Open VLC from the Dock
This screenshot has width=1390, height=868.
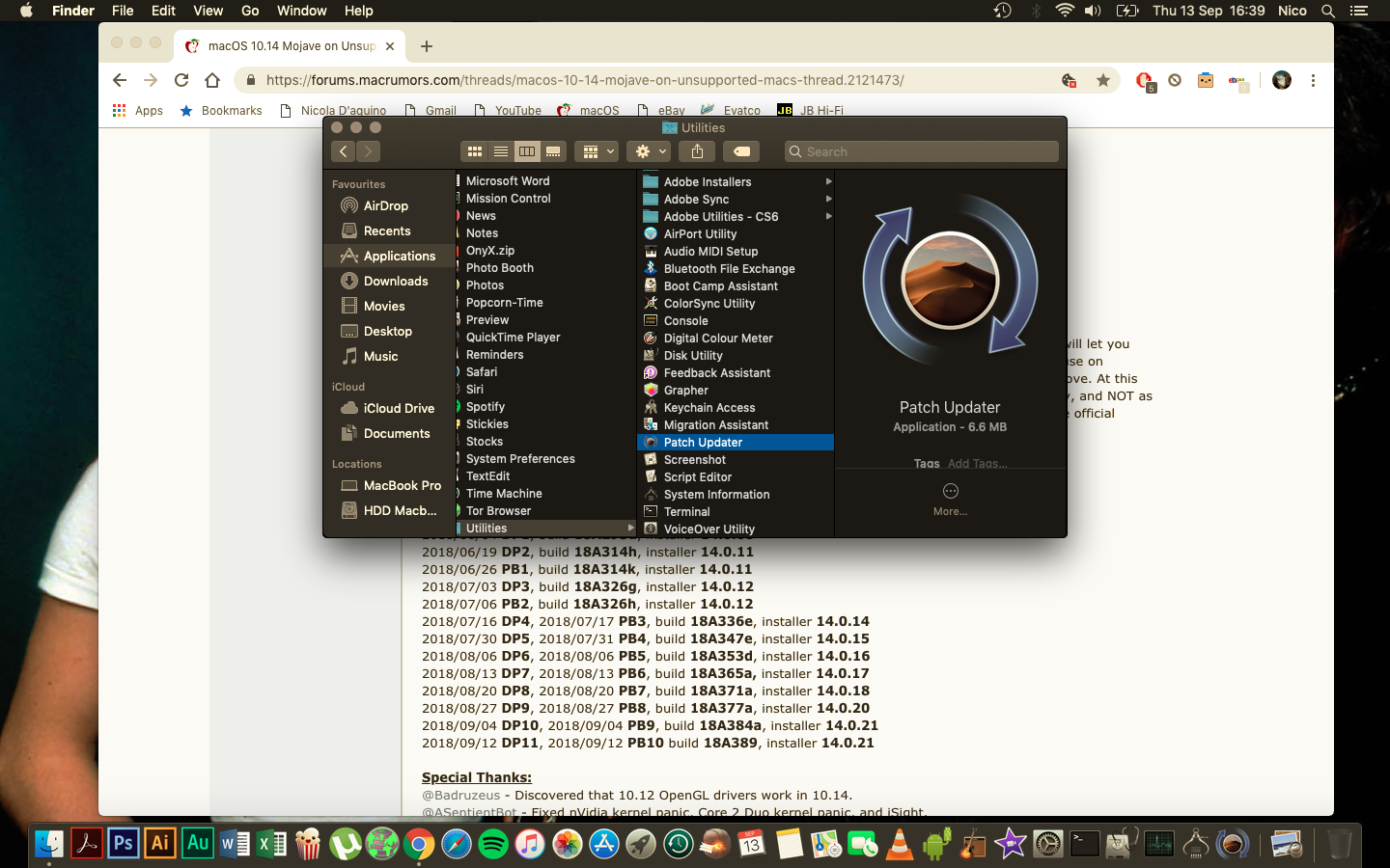coord(899,844)
